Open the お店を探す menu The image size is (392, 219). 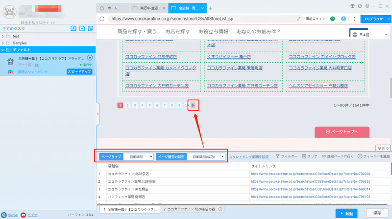coord(177,32)
